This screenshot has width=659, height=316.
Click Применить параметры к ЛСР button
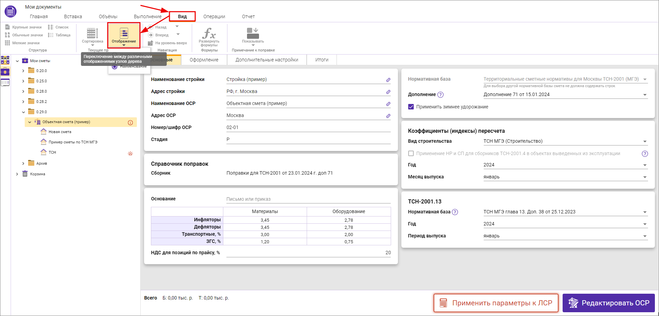[496, 303]
